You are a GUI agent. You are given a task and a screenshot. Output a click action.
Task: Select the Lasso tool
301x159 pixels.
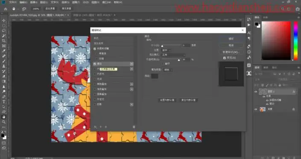tap(4, 31)
